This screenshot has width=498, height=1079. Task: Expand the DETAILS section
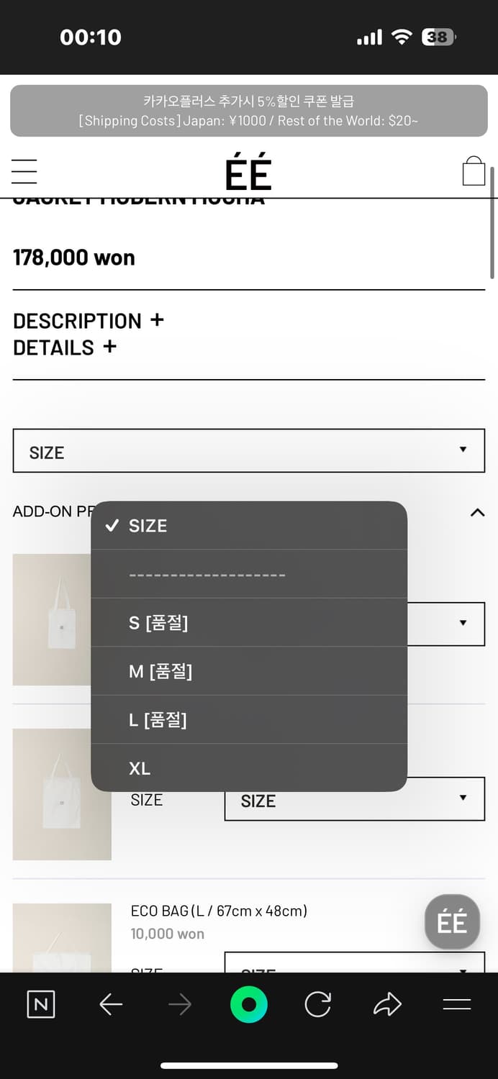65,348
